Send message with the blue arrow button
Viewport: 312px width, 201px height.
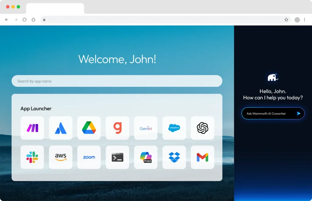tap(299, 113)
